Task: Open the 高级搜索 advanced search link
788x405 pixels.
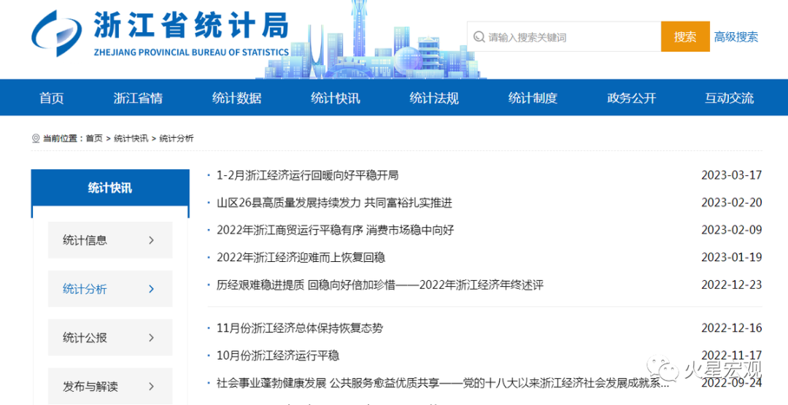Action: tap(736, 36)
